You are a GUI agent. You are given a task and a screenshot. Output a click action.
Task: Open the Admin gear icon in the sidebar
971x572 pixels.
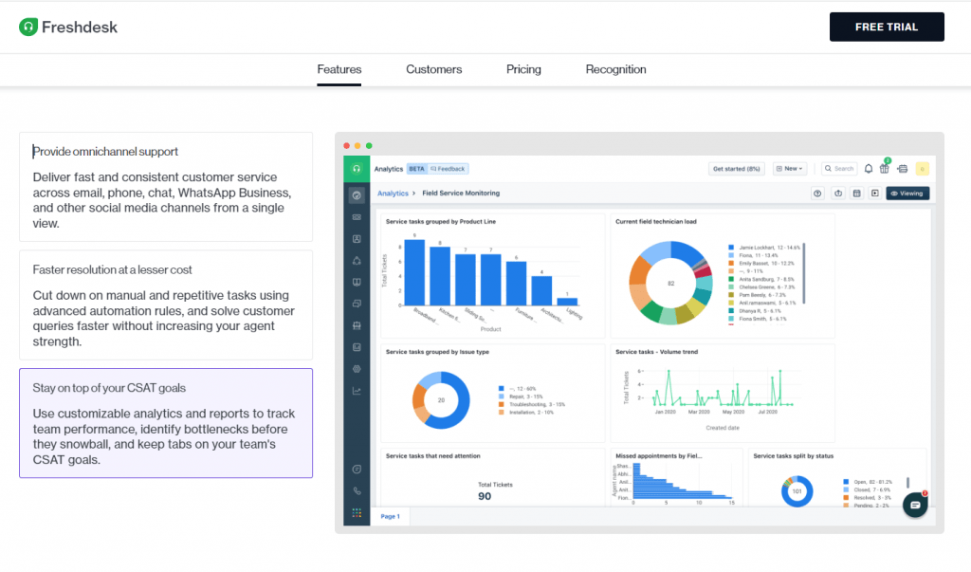[357, 369]
